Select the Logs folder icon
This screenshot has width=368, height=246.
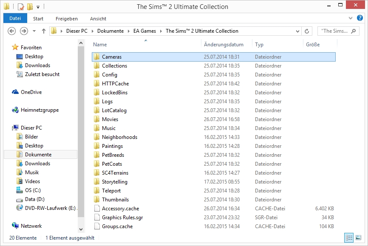click(x=96, y=101)
